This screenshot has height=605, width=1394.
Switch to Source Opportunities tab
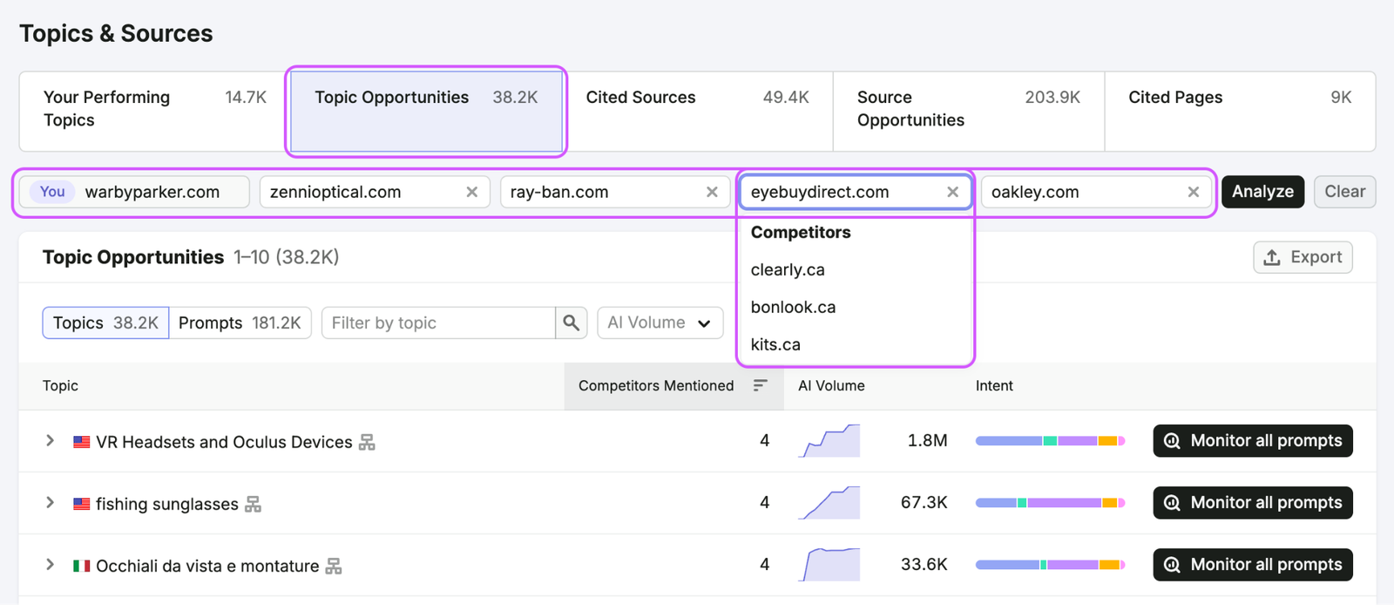[969, 110]
